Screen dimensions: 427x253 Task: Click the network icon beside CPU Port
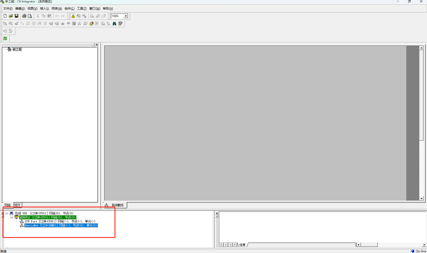point(22,221)
